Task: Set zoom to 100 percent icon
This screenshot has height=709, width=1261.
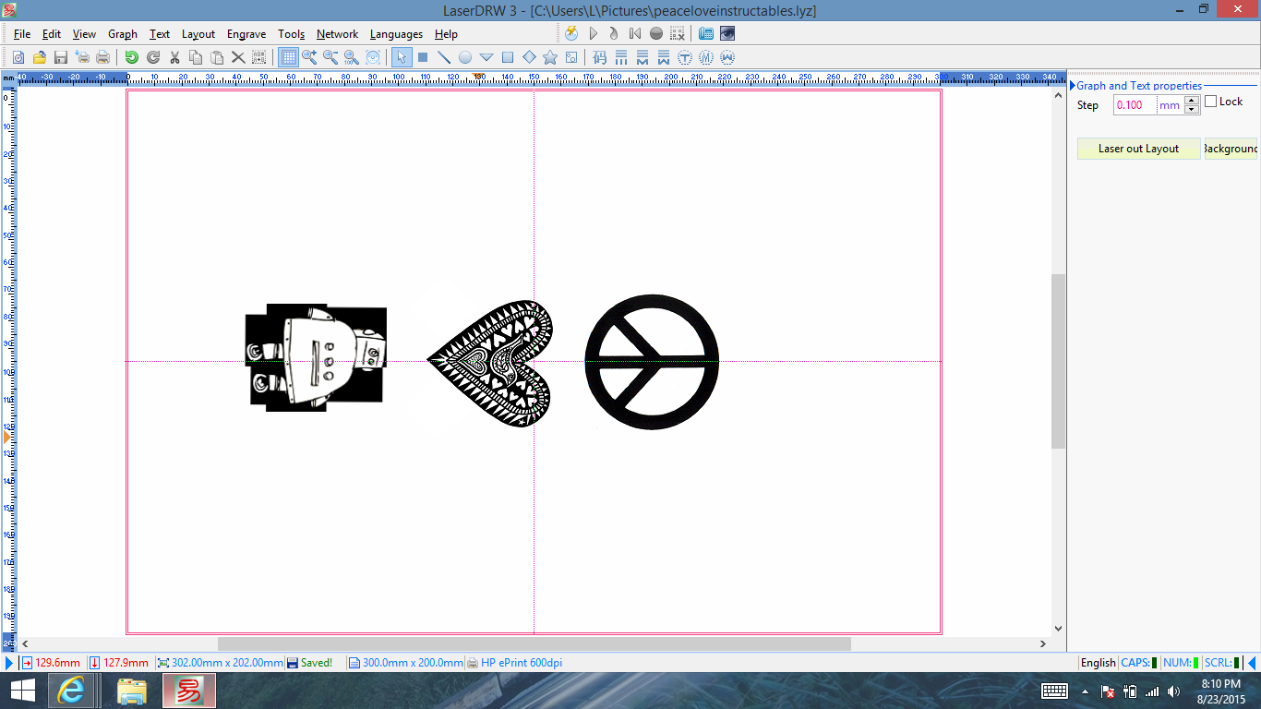Action: [x=352, y=57]
